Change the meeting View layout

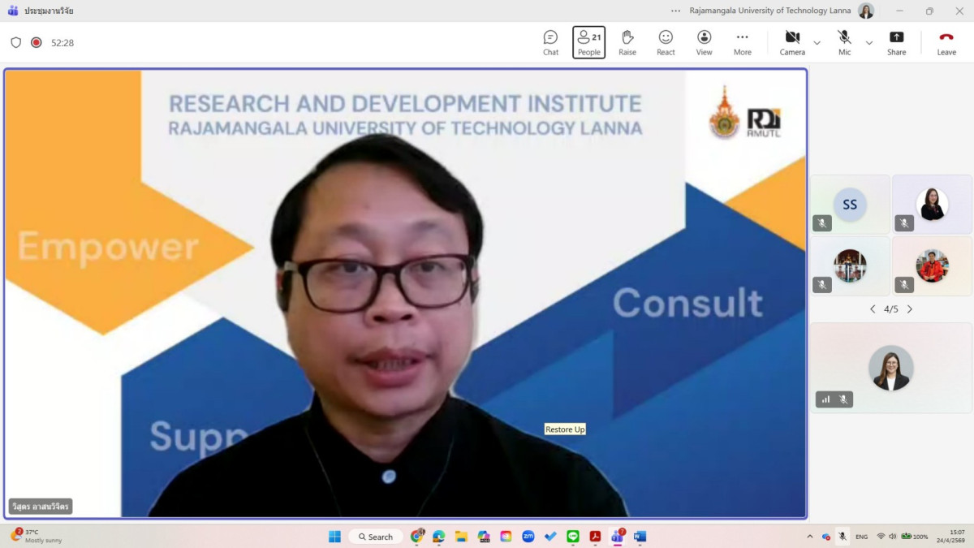pos(704,42)
